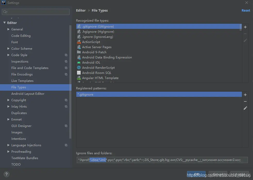The image size is (253, 180).
Task: Open Duplicates settings
Action: point(19,113)
